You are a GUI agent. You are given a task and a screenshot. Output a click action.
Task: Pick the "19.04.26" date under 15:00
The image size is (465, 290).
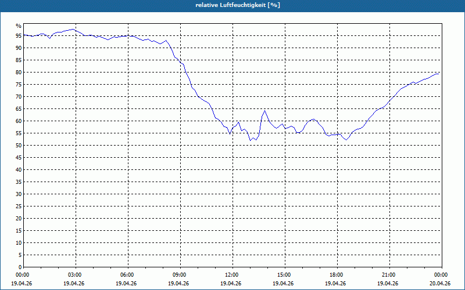point(283,284)
